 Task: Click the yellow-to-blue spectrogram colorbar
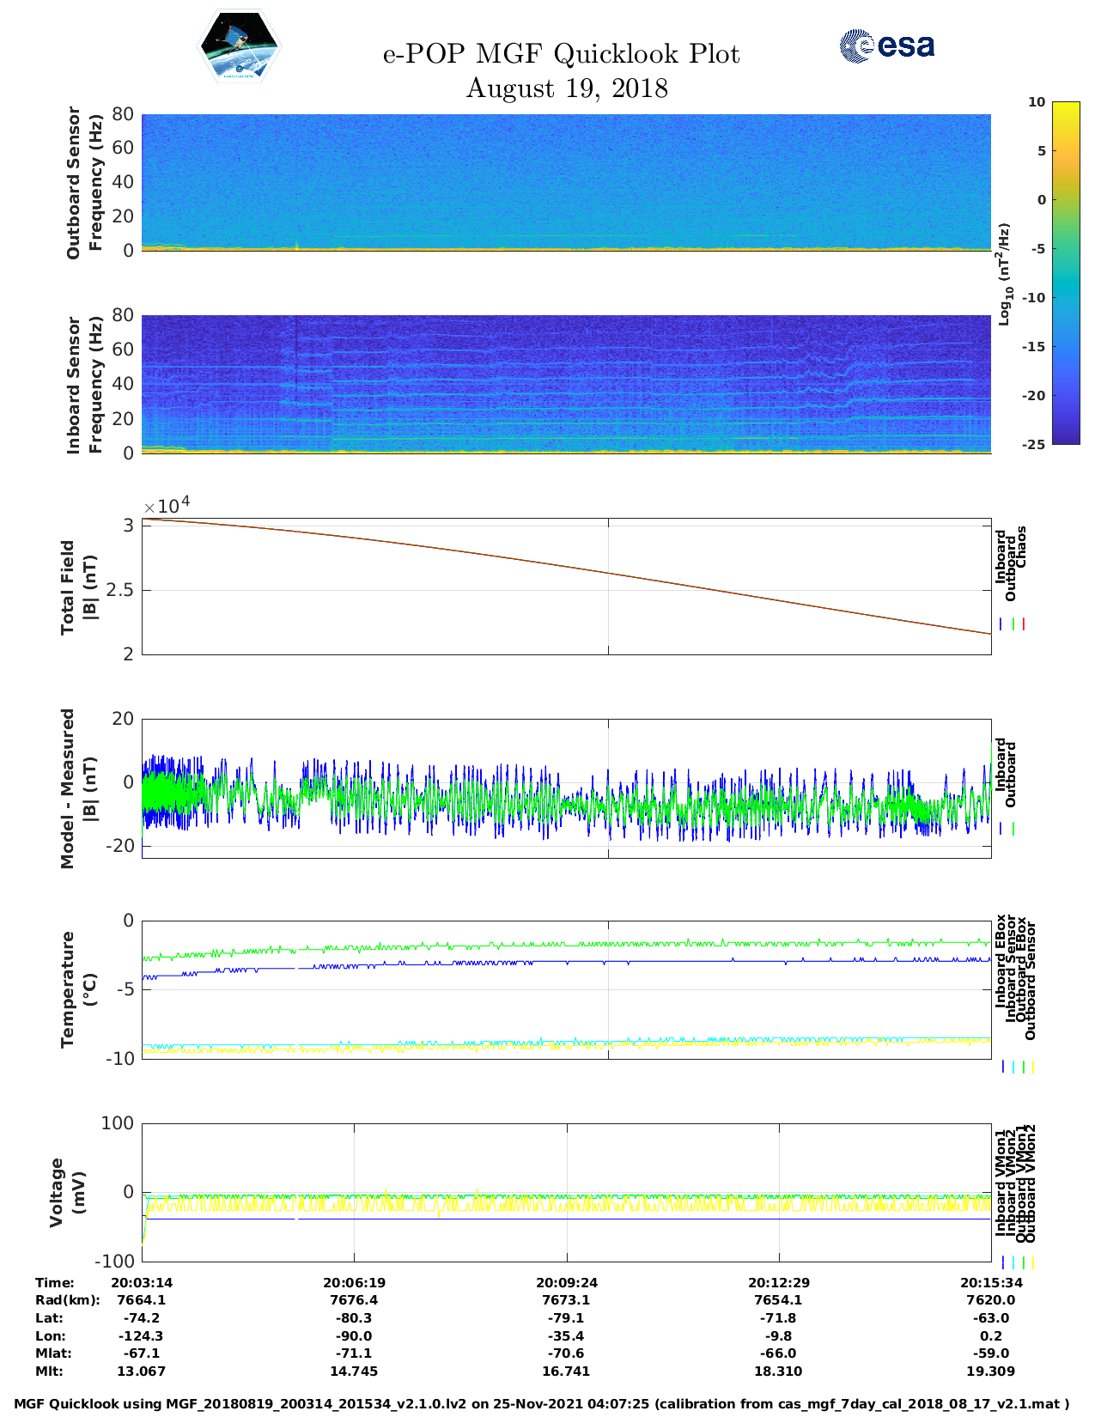pyautogui.click(x=1065, y=272)
